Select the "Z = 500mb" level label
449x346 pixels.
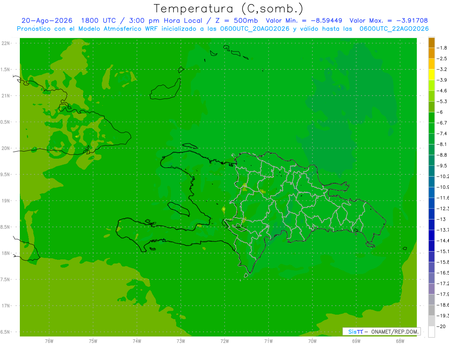tap(236, 21)
